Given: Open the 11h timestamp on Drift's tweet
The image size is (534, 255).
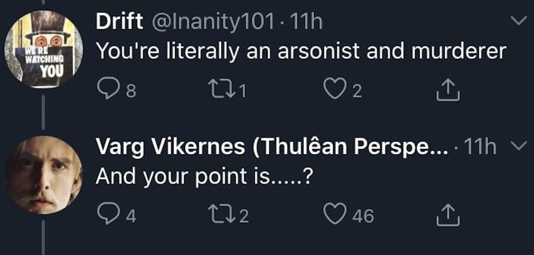Looking at the screenshot, I should (x=306, y=22).
